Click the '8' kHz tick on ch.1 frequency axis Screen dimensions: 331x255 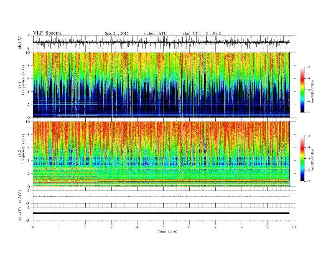pyautogui.click(x=29, y=66)
